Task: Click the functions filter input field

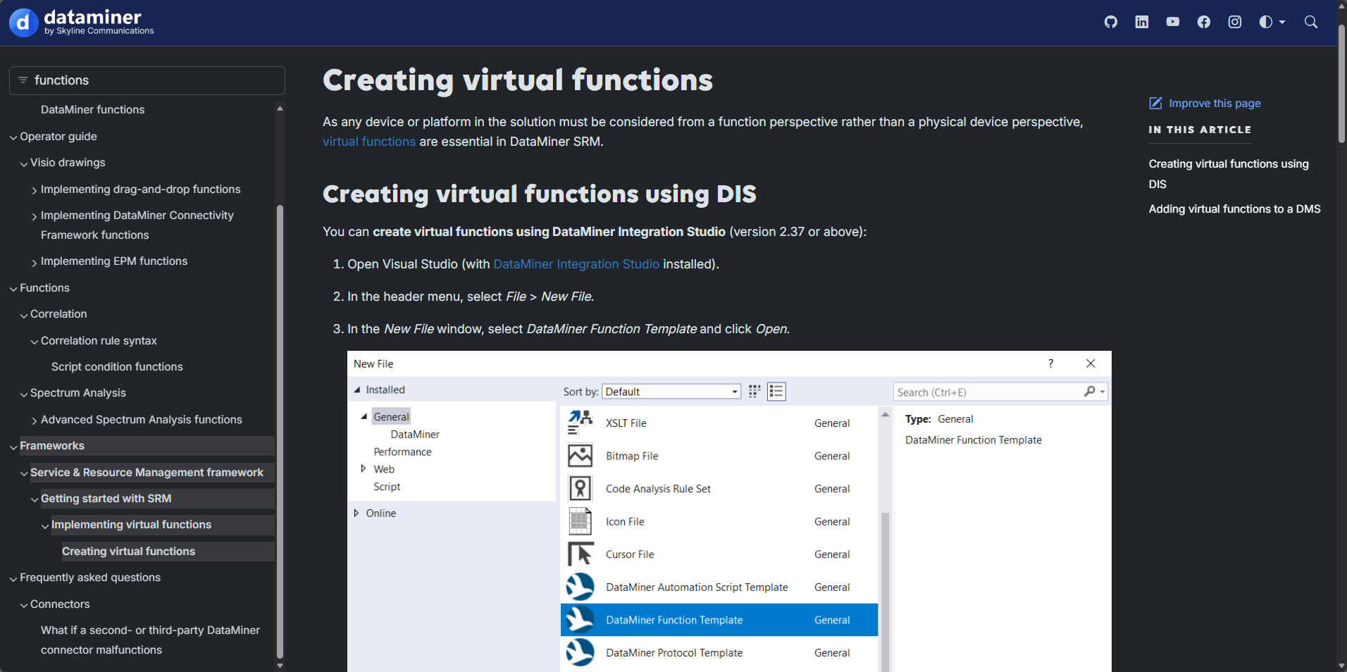Action: tap(155, 80)
